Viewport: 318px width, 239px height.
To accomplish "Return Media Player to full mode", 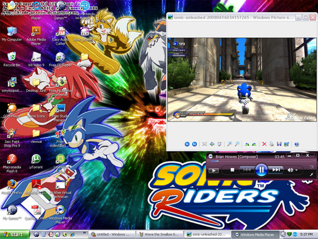I will (312, 174).
